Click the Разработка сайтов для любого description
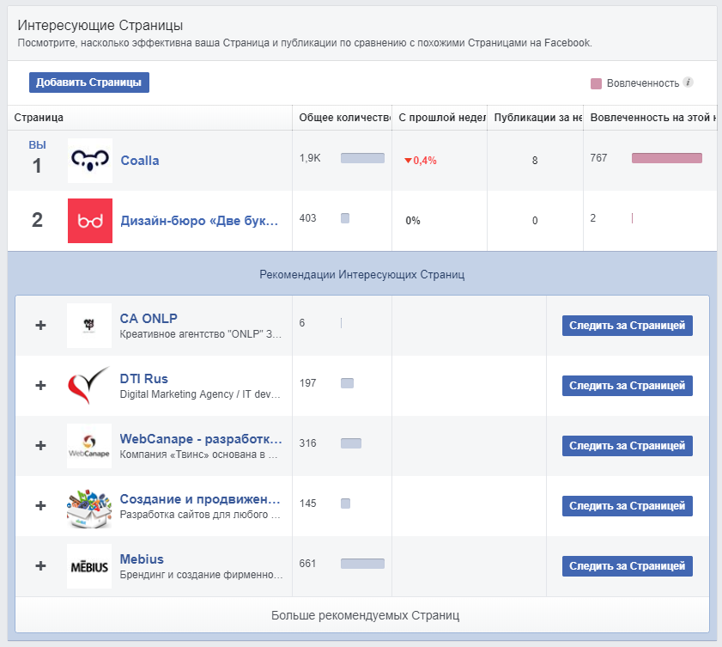The image size is (722, 647). (200, 515)
